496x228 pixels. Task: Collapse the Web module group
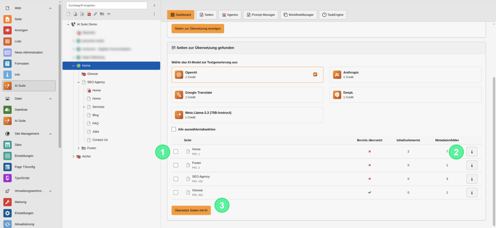tap(50, 8)
